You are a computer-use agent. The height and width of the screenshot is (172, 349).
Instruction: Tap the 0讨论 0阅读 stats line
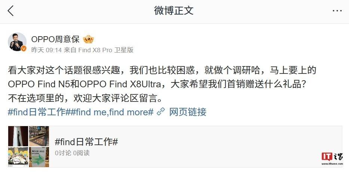72,153
